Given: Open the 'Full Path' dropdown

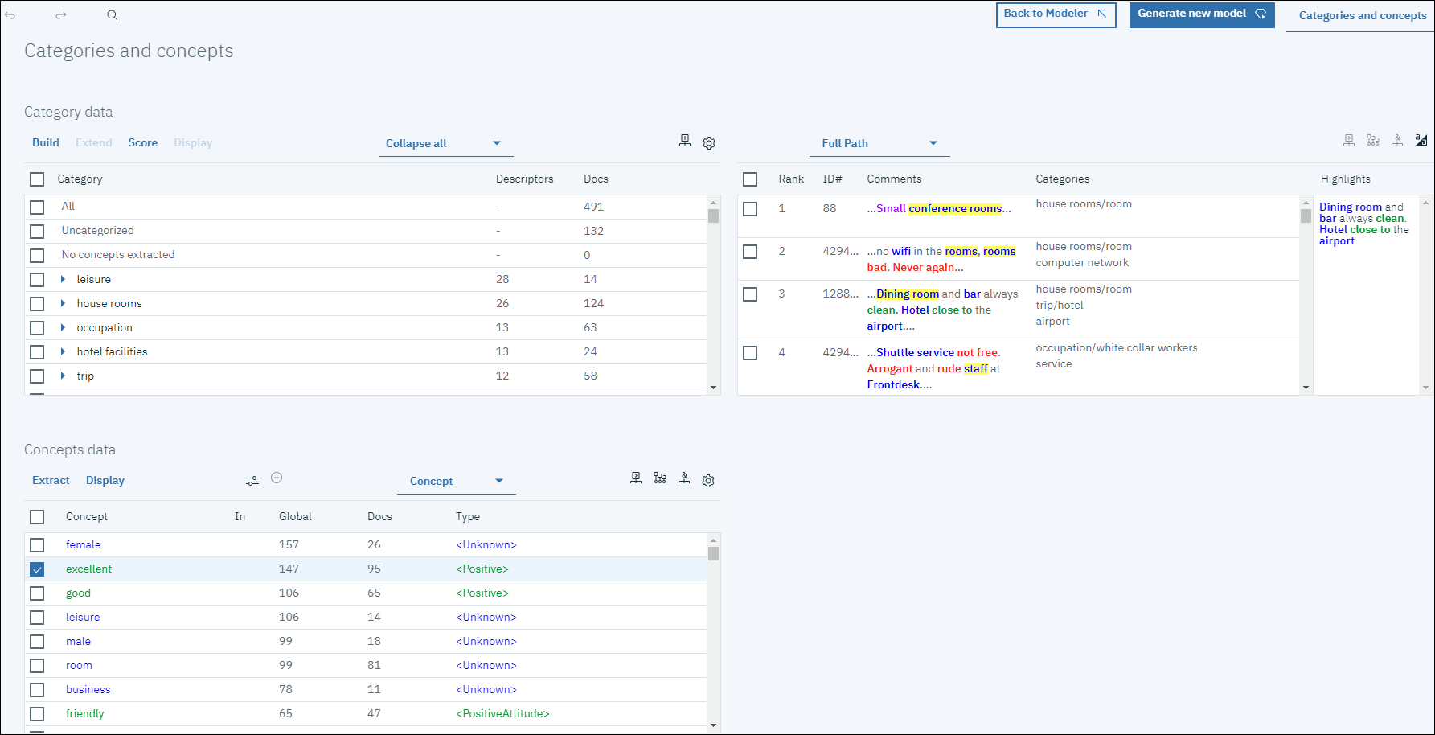Looking at the screenshot, I should coord(879,143).
